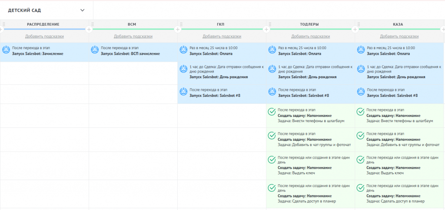Click robot icon of Оплата trigger in КАЗА
The image size is (445, 210).
coord(361,50)
